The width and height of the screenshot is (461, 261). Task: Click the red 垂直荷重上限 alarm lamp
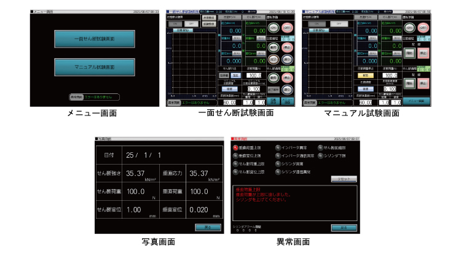point(237,148)
